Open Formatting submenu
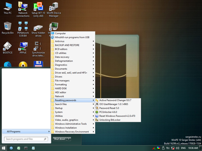Viewport: 202px width, 151px height. pos(73,85)
